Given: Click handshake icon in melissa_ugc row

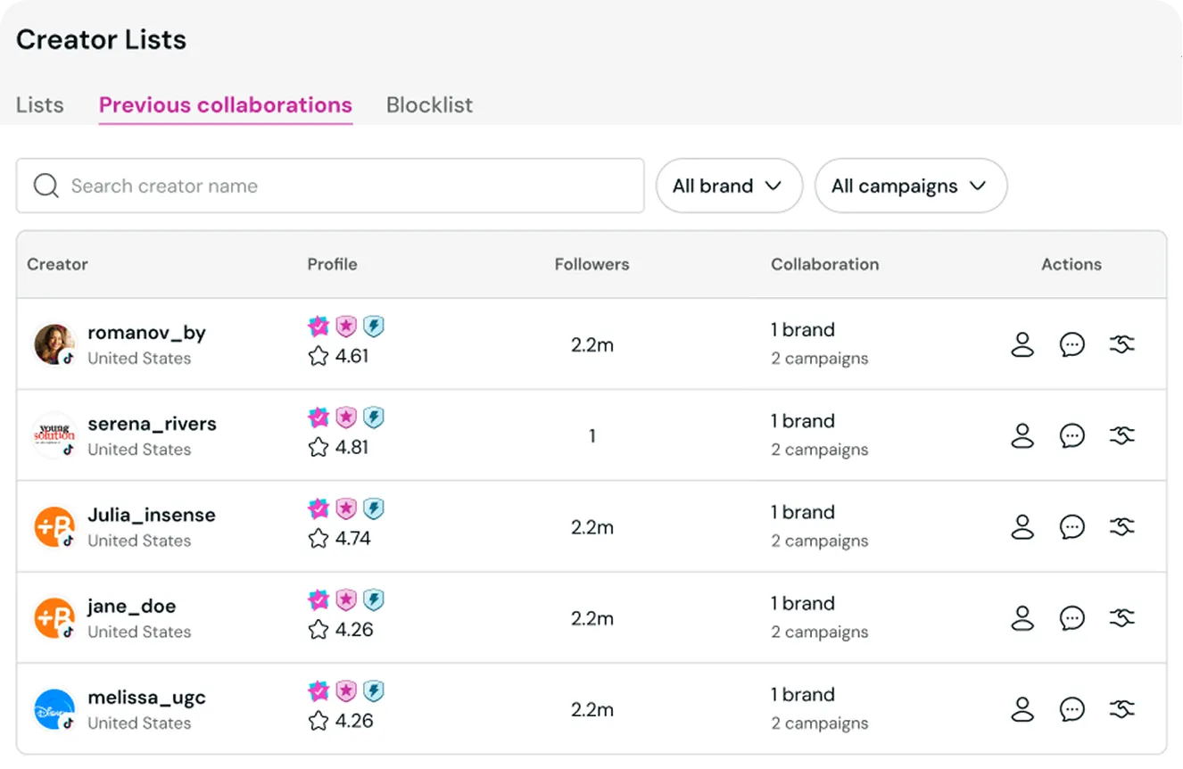Looking at the screenshot, I should pos(1122,708).
